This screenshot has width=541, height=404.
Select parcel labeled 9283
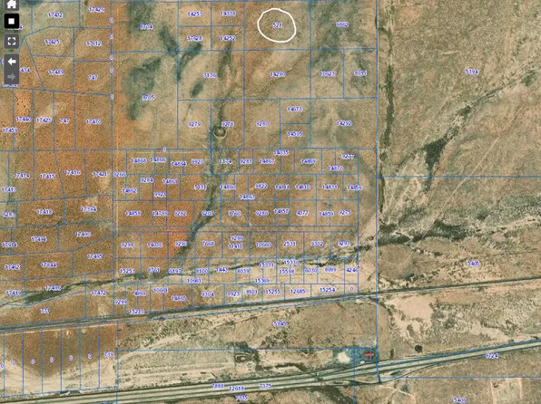8,215
